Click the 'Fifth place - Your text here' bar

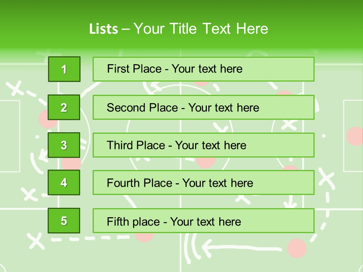coord(203,221)
